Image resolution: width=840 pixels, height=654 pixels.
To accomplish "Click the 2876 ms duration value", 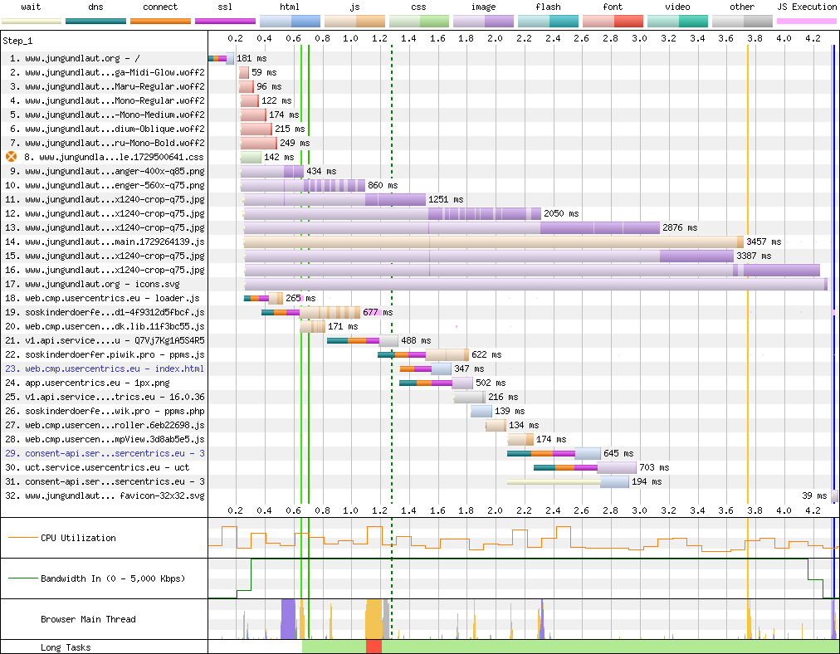I will (680, 227).
